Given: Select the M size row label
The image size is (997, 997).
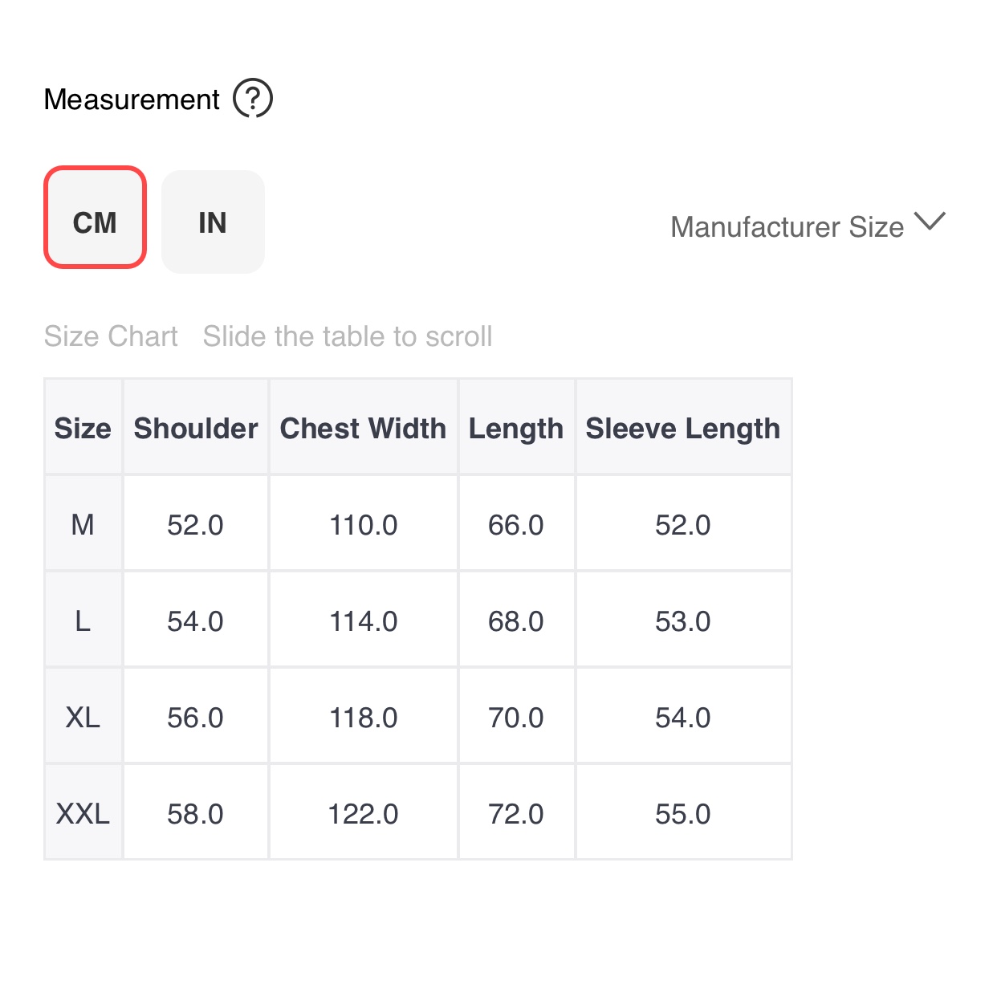Looking at the screenshot, I should (x=83, y=524).
